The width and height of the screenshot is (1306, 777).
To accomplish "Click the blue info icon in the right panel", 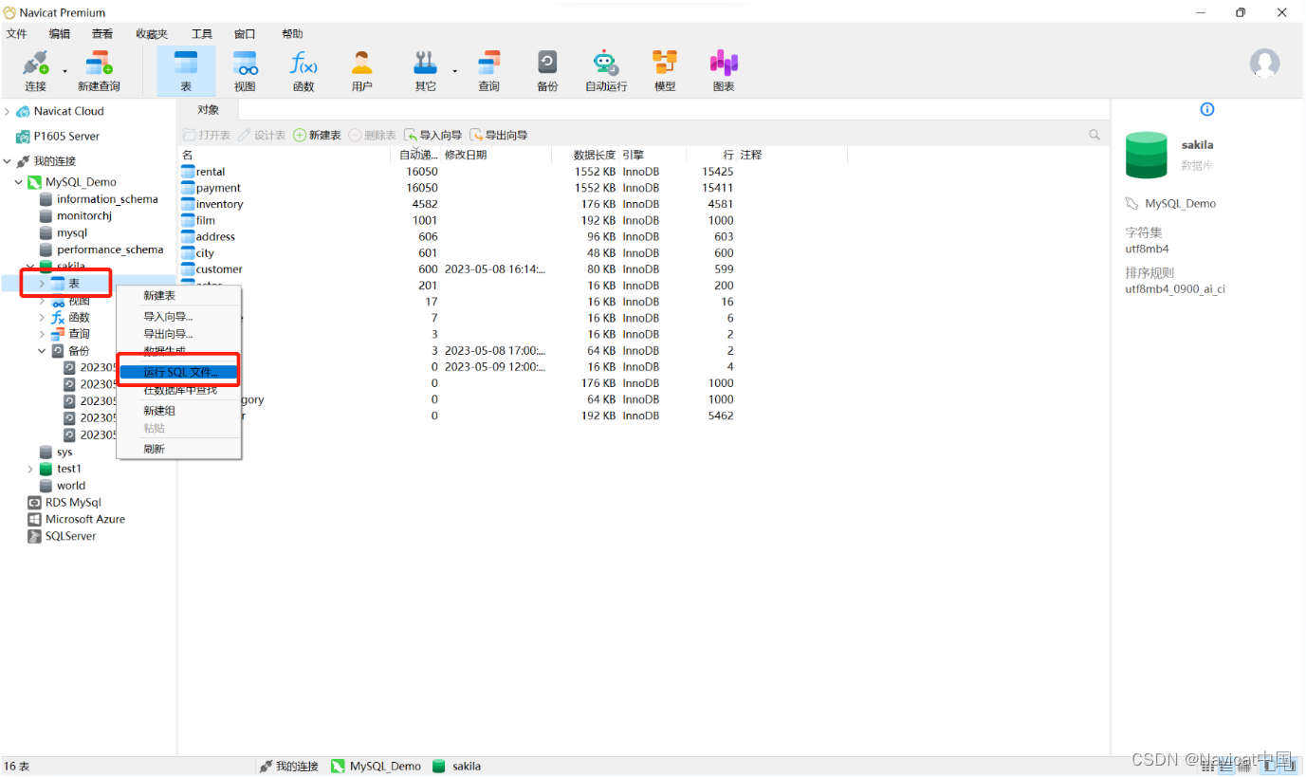I will (1207, 109).
